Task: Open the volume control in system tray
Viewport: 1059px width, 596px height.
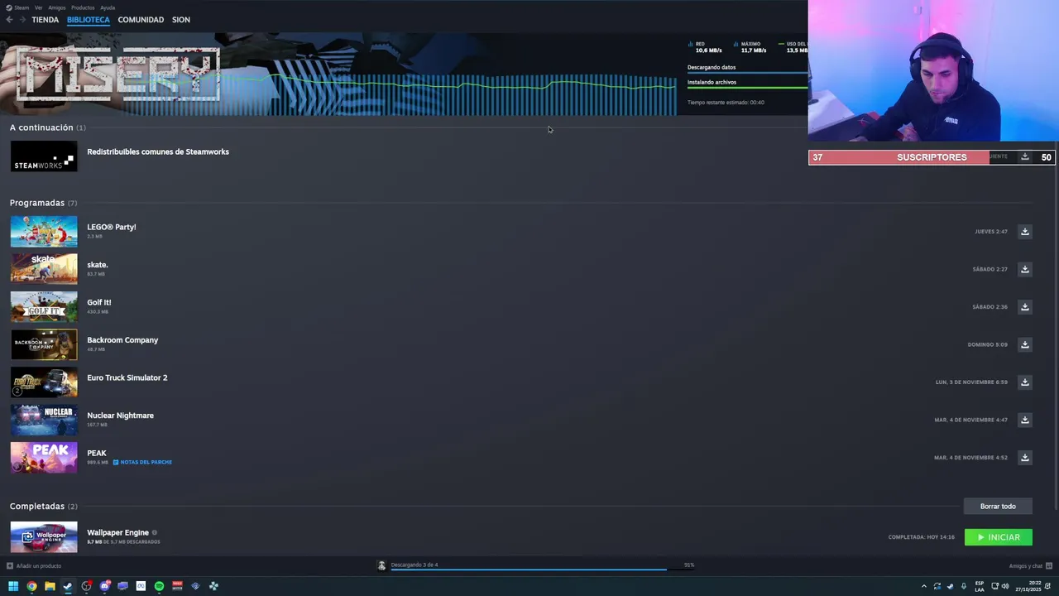Action: click(1005, 586)
